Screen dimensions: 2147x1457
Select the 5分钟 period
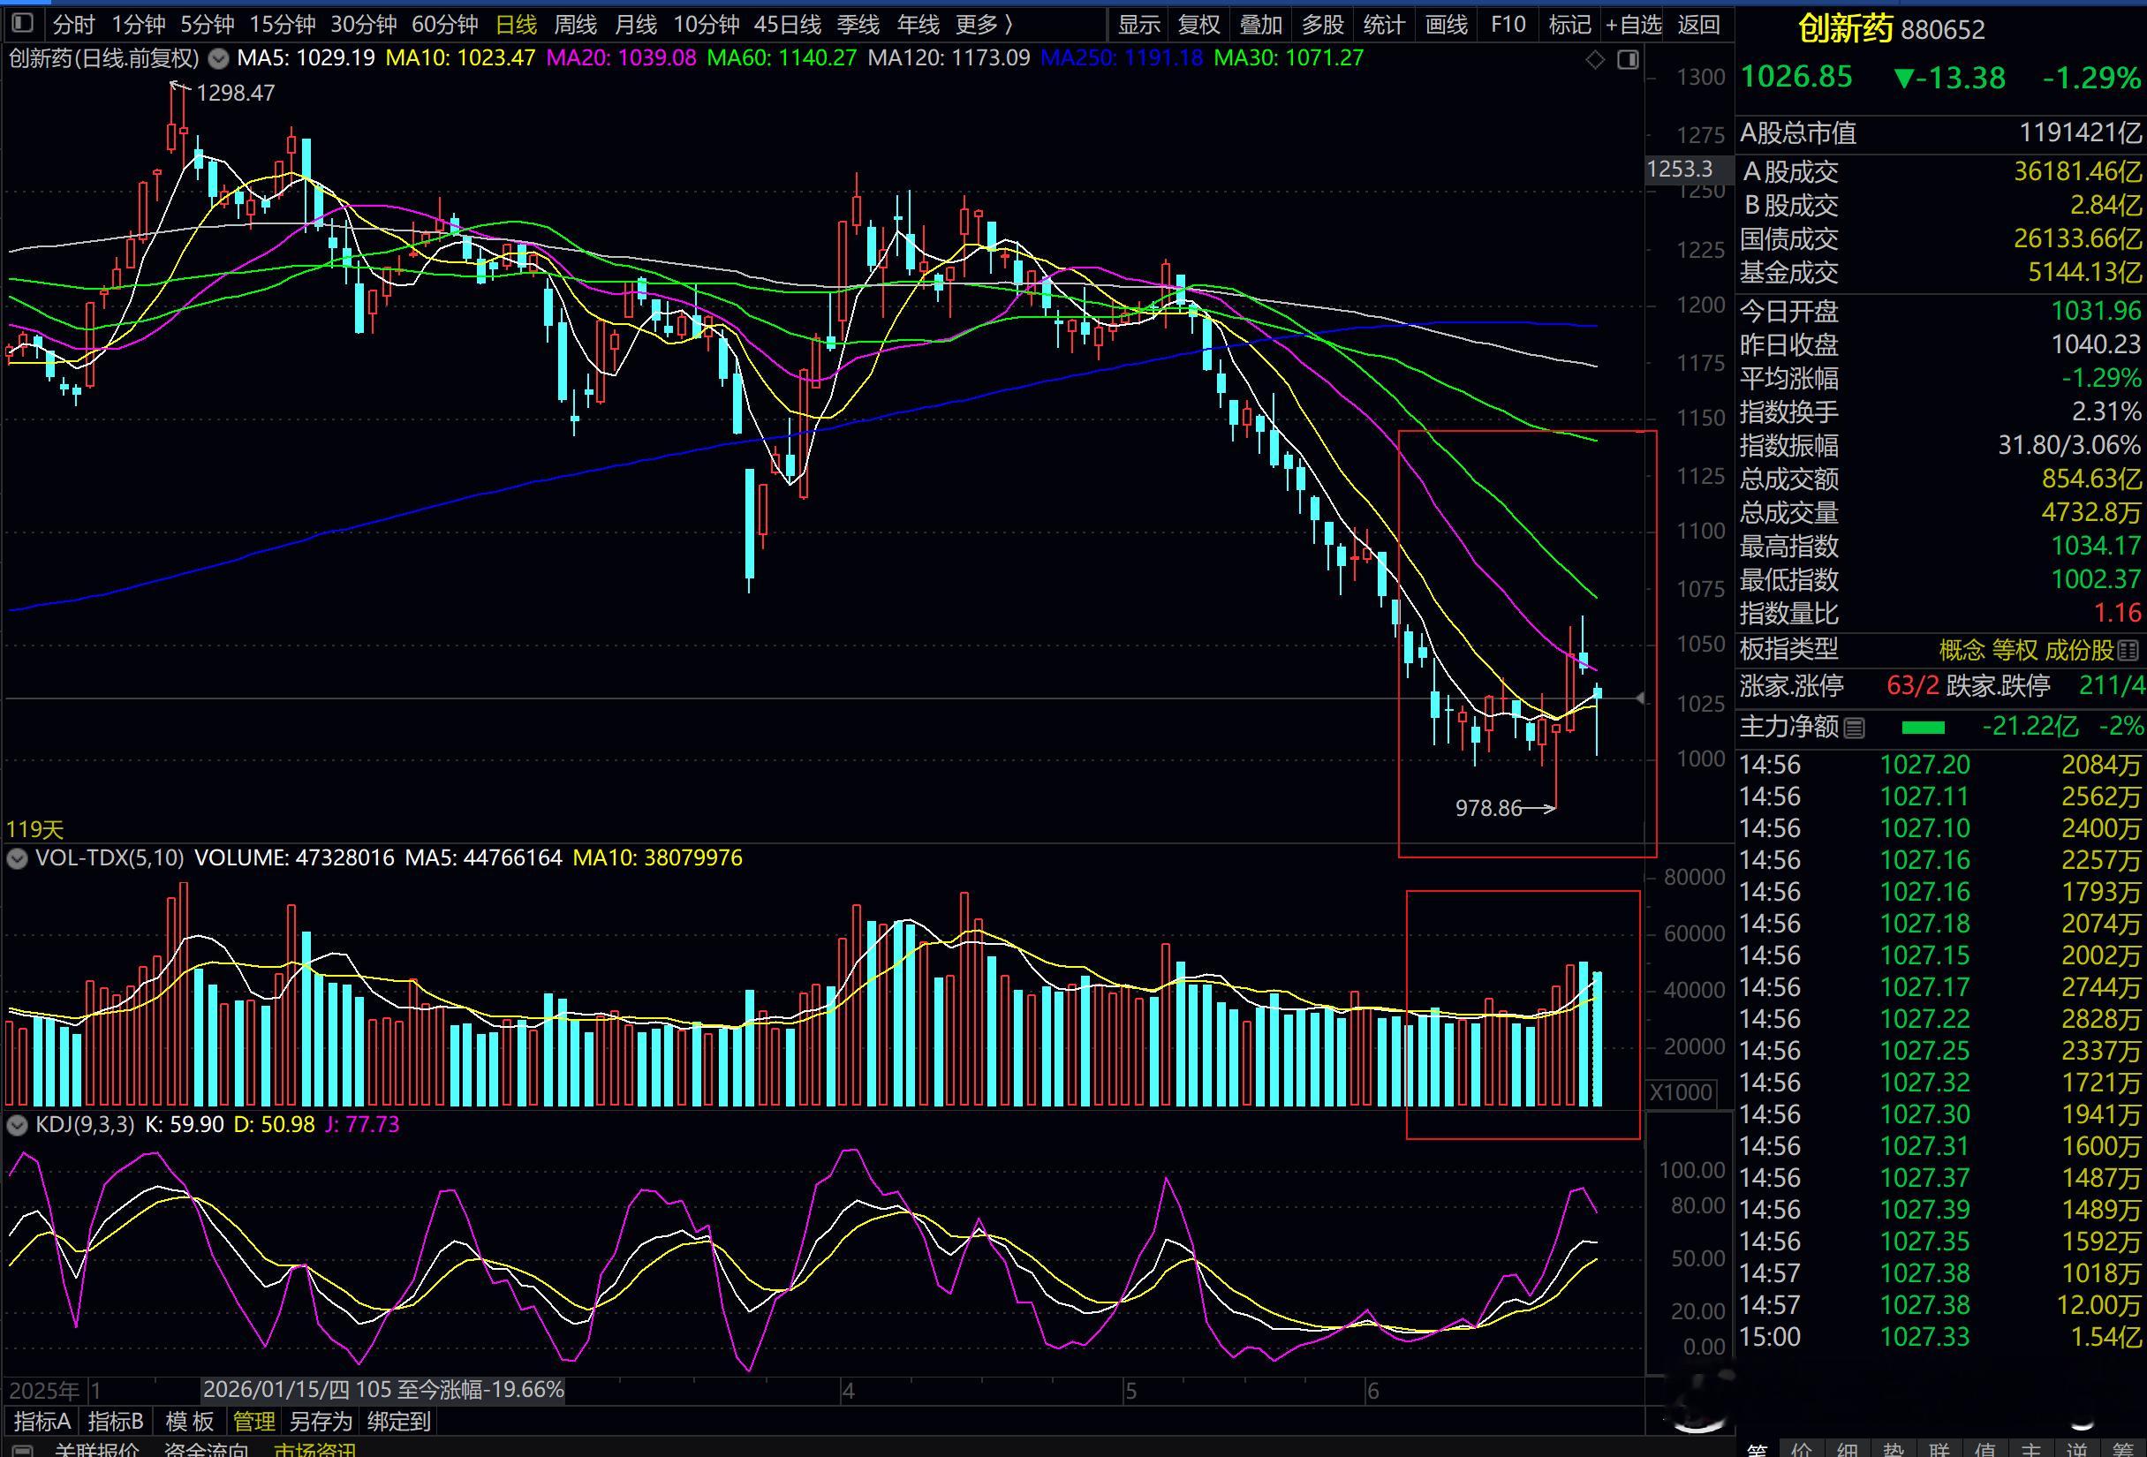click(207, 24)
